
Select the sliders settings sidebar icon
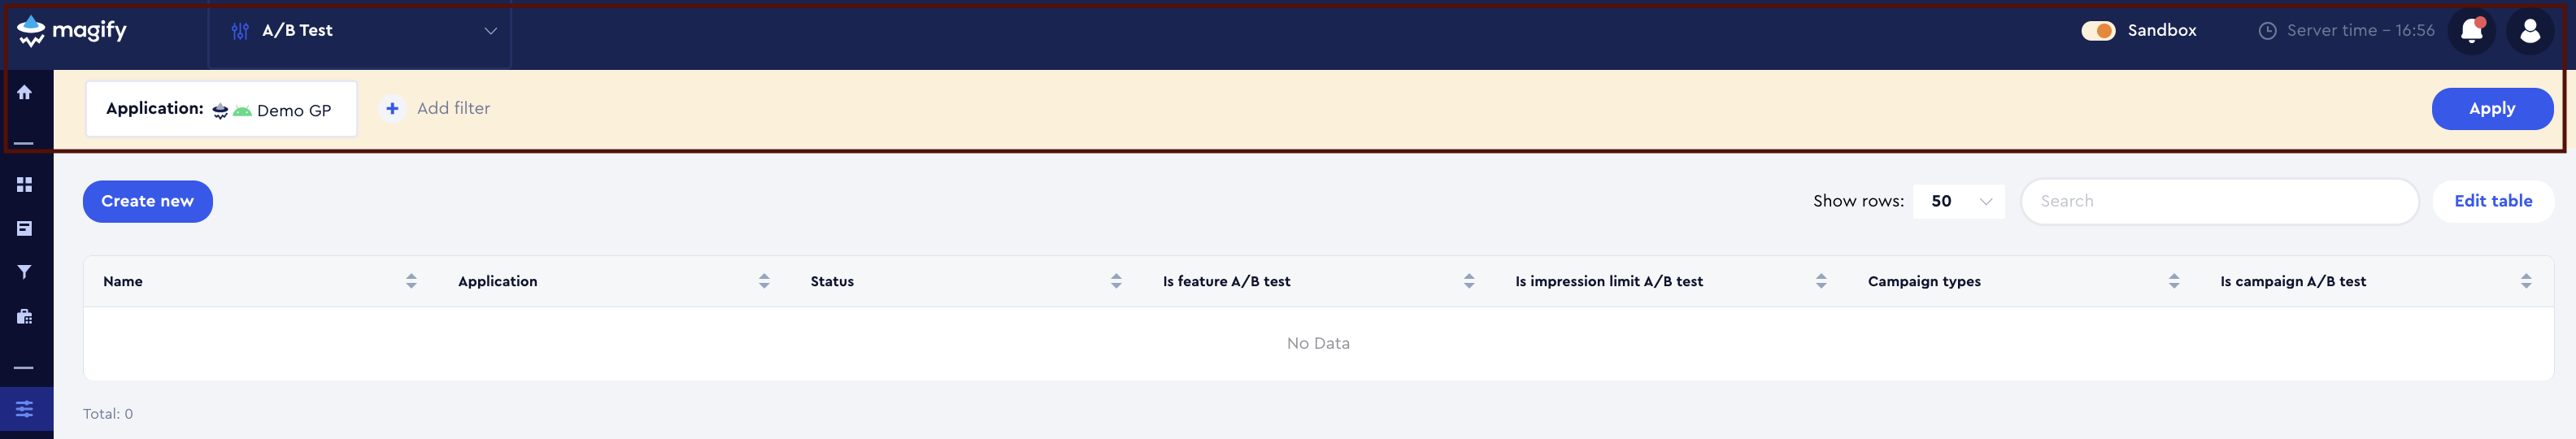[x=25, y=409]
